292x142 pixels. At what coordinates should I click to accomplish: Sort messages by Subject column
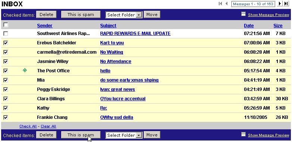pyautogui.click(x=108, y=26)
